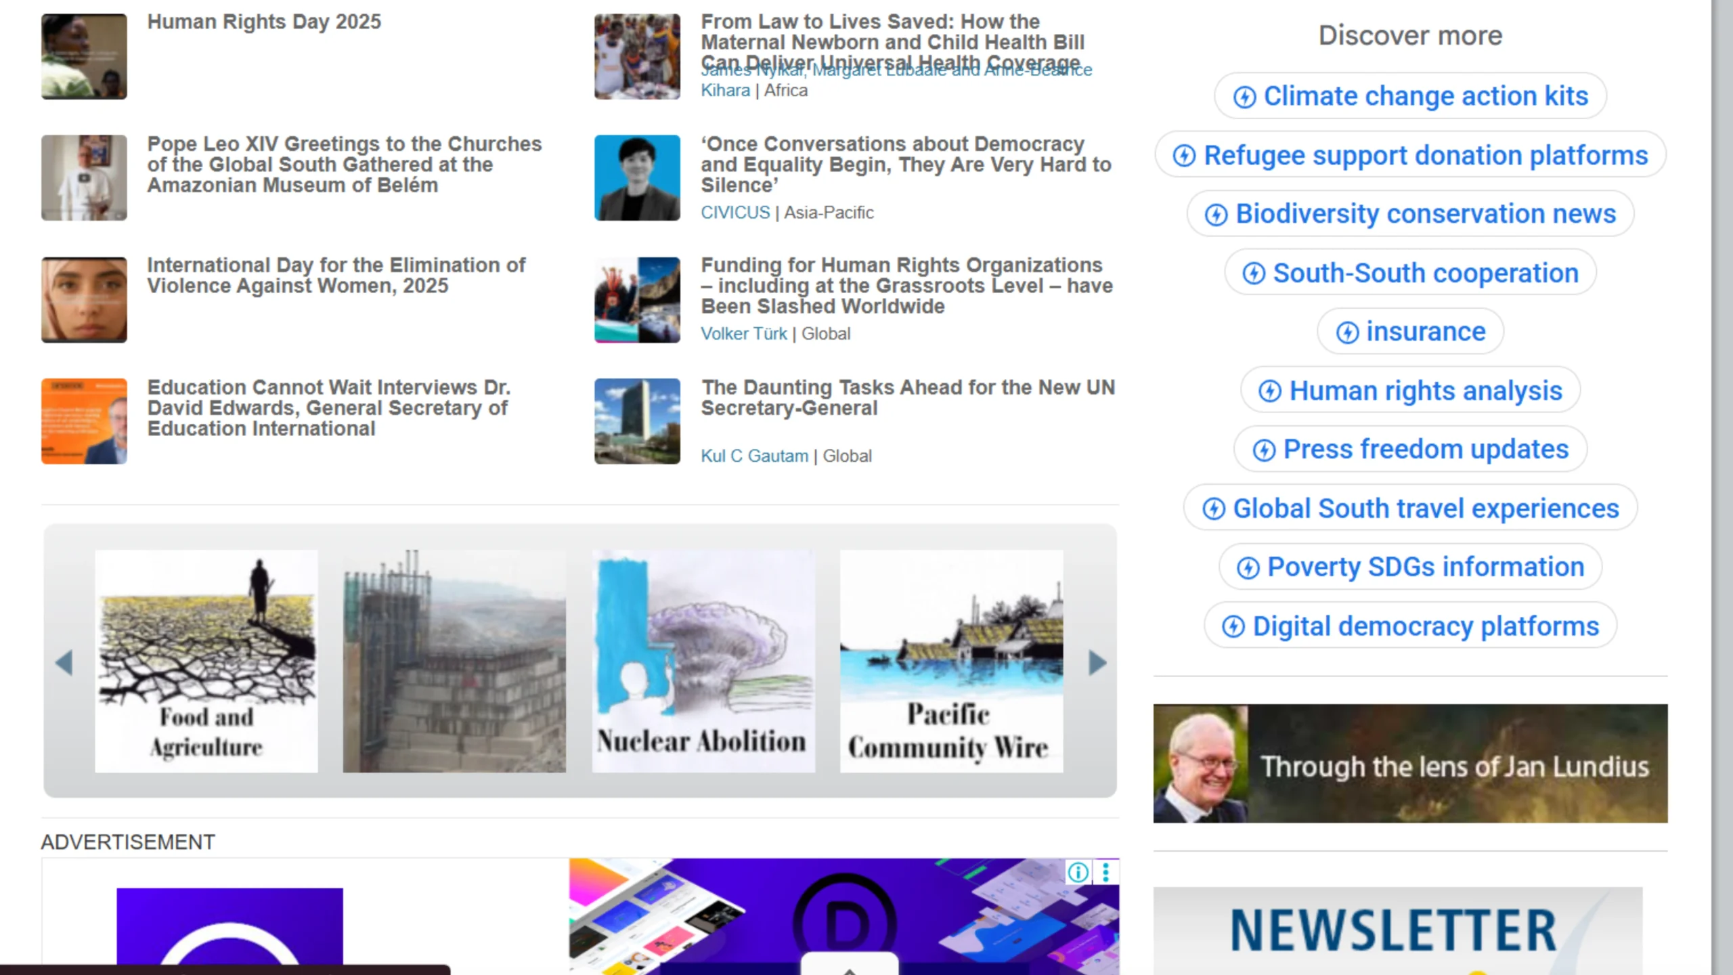This screenshot has width=1733, height=975.
Task: Select the Human rights analysis suggestion
Action: (x=1425, y=391)
